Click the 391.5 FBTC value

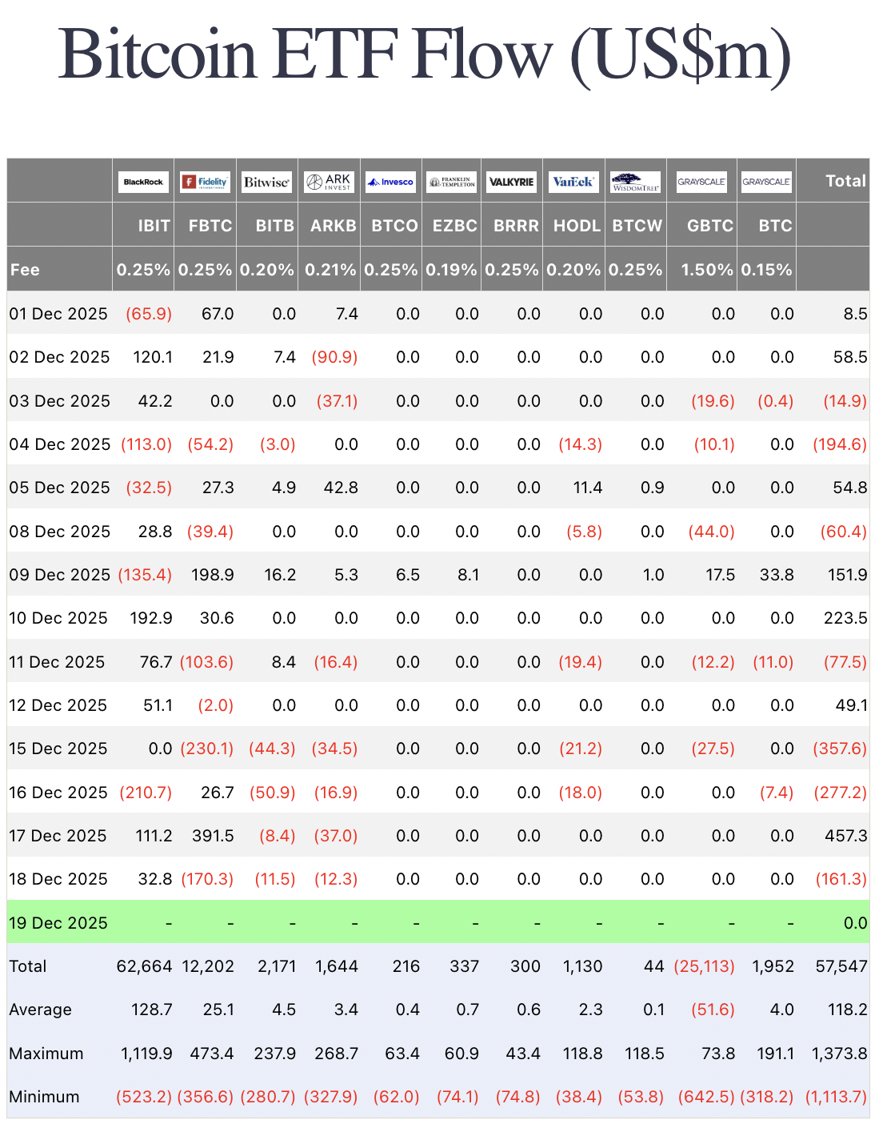(213, 836)
